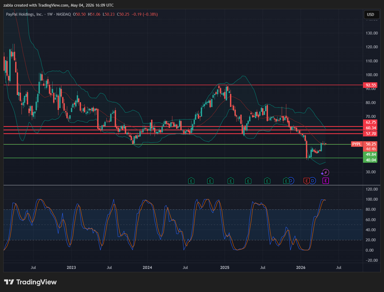
Task: Select the 92.55 horizontal line price label
Action: tap(371, 85)
